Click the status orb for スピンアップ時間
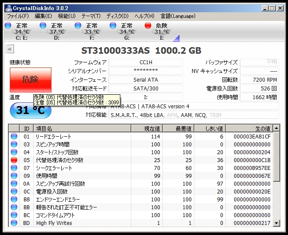288x235 pixels. [x=14, y=144]
